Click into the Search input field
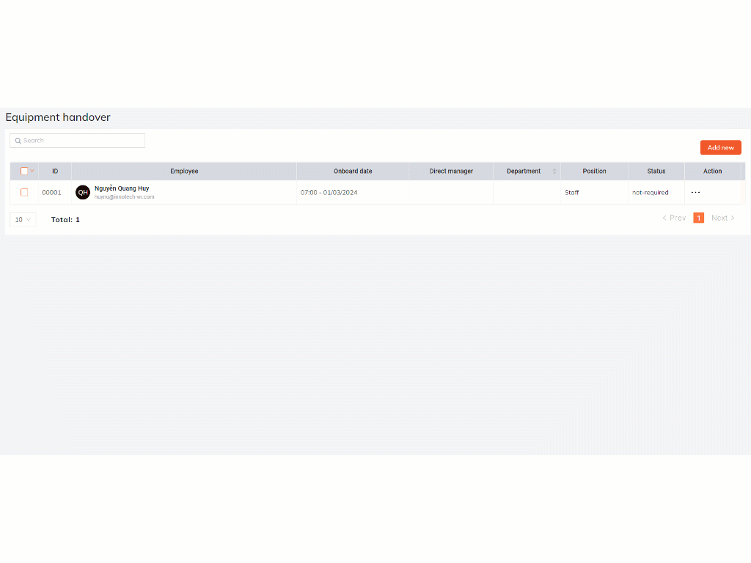 click(x=82, y=141)
